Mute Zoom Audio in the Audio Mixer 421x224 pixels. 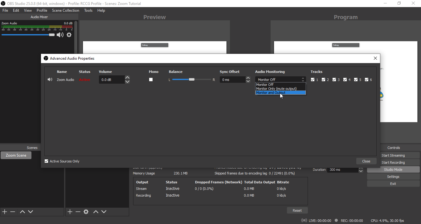click(x=60, y=35)
